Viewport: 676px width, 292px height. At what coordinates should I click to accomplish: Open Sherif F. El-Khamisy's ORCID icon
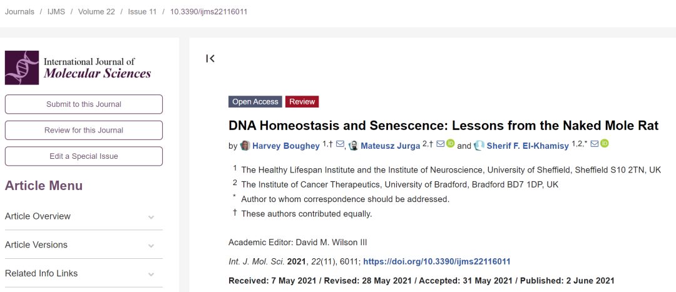(605, 144)
